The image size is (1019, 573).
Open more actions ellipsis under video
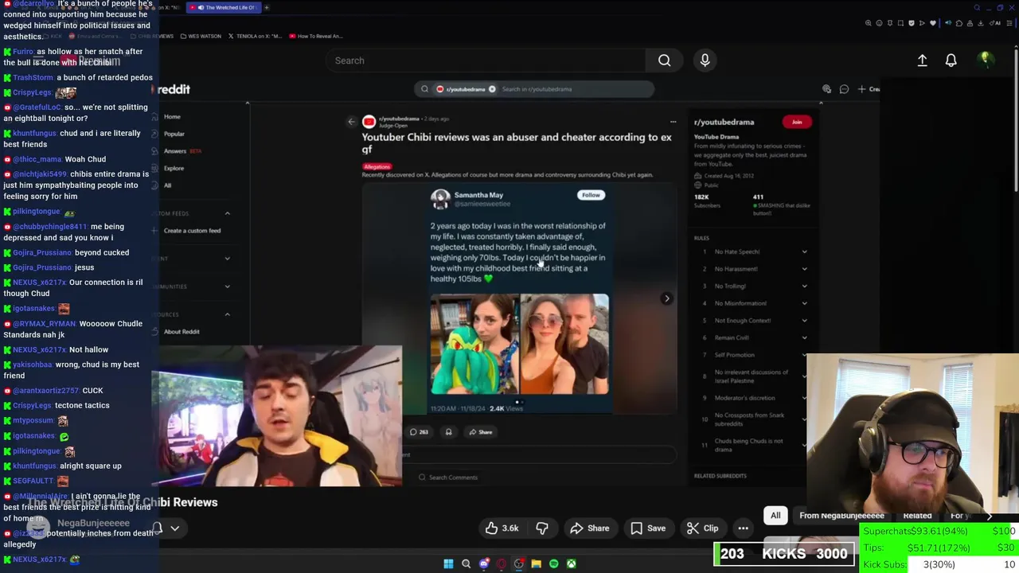click(x=743, y=528)
